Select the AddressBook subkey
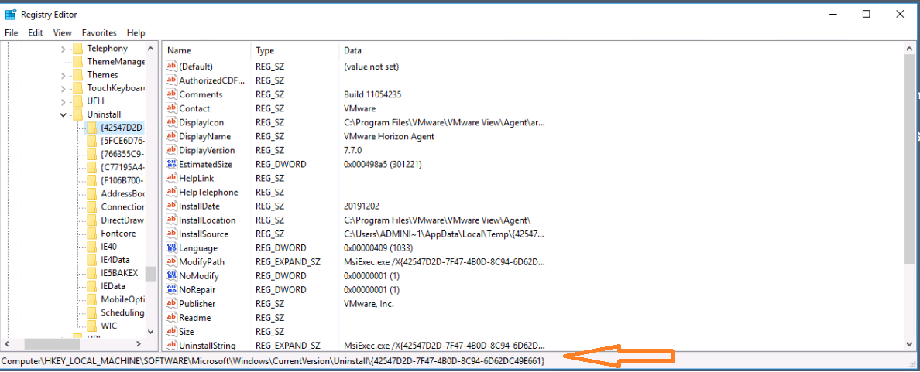The image size is (920, 372). click(122, 193)
